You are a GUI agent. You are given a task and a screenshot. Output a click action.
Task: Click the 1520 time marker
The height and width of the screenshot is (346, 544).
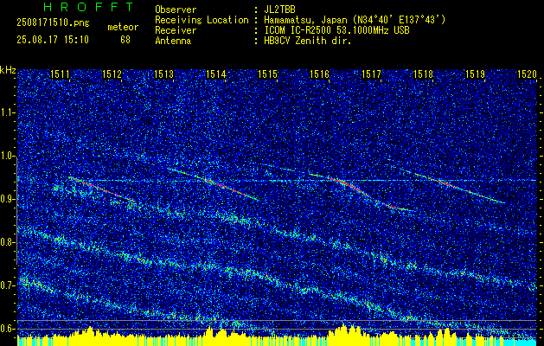click(x=528, y=74)
